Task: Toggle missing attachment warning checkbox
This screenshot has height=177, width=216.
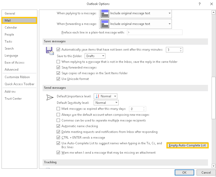Action: [x=58, y=153]
